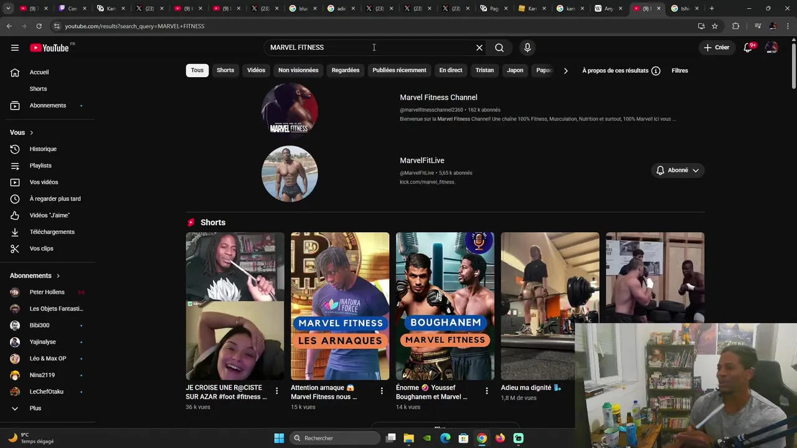Viewport: 797px width, 448px height.
Task: Select the En direct chip
Action: click(x=451, y=70)
